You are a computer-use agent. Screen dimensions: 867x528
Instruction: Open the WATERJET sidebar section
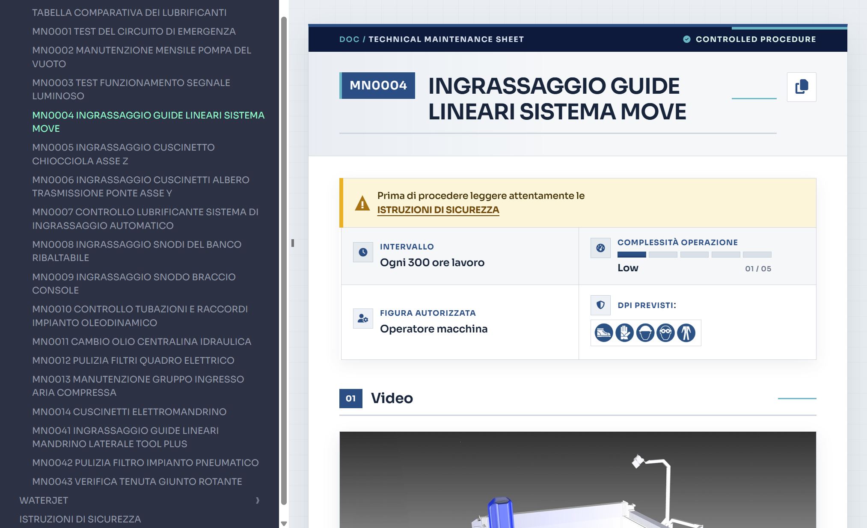pyautogui.click(x=44, y=500)
